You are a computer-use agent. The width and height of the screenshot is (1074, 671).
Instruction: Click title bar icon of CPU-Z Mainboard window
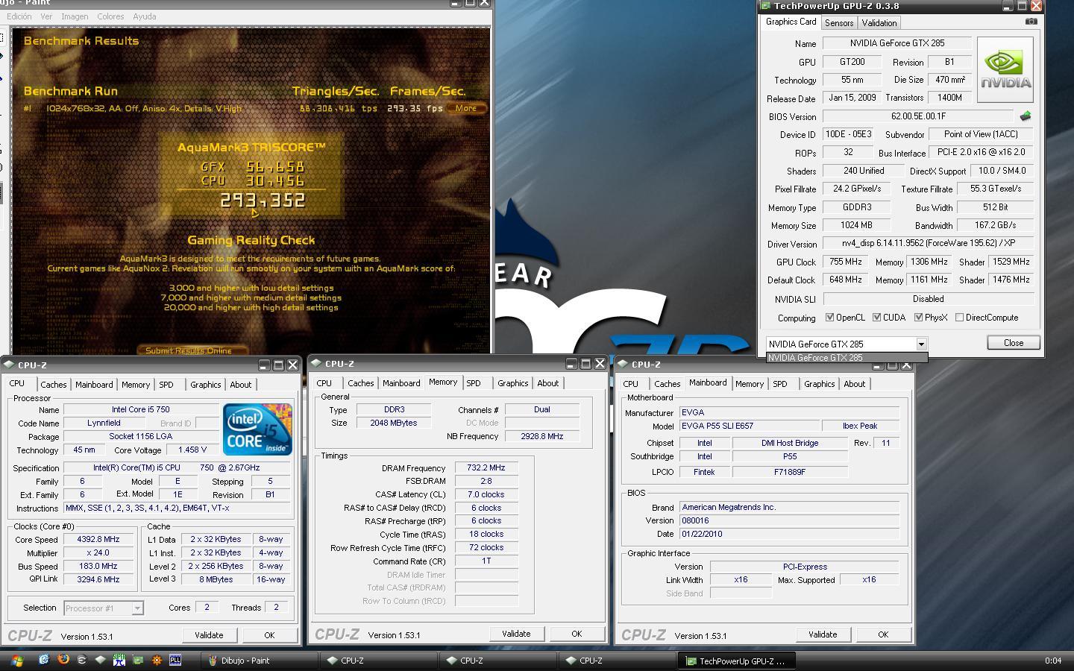click(x=623, y=365)
